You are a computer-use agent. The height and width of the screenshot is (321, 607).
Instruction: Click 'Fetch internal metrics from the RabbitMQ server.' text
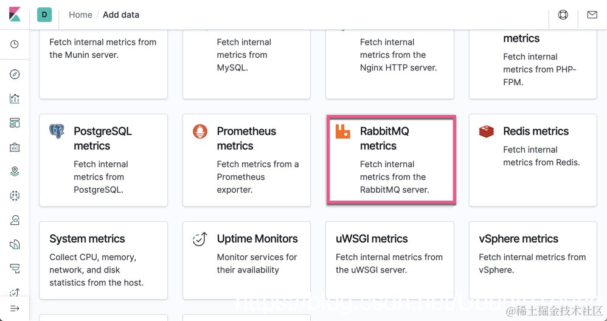point(395,177)
